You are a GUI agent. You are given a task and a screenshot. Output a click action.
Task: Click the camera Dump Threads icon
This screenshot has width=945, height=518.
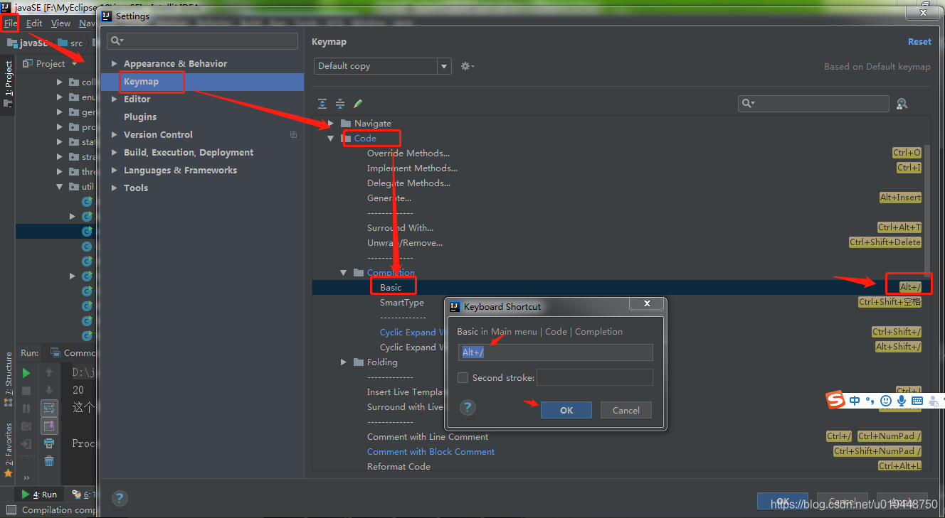(x=26, y=426)
